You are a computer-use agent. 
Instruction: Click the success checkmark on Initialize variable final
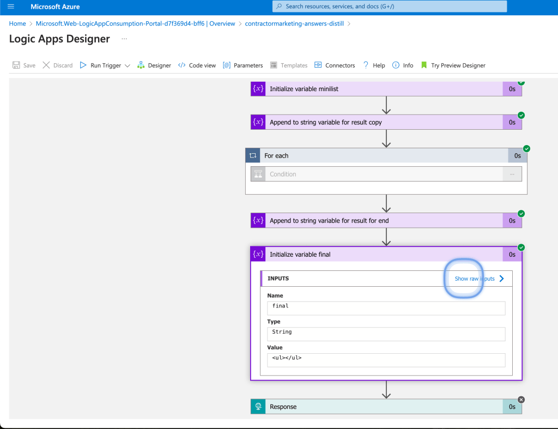tap(521, 247)
